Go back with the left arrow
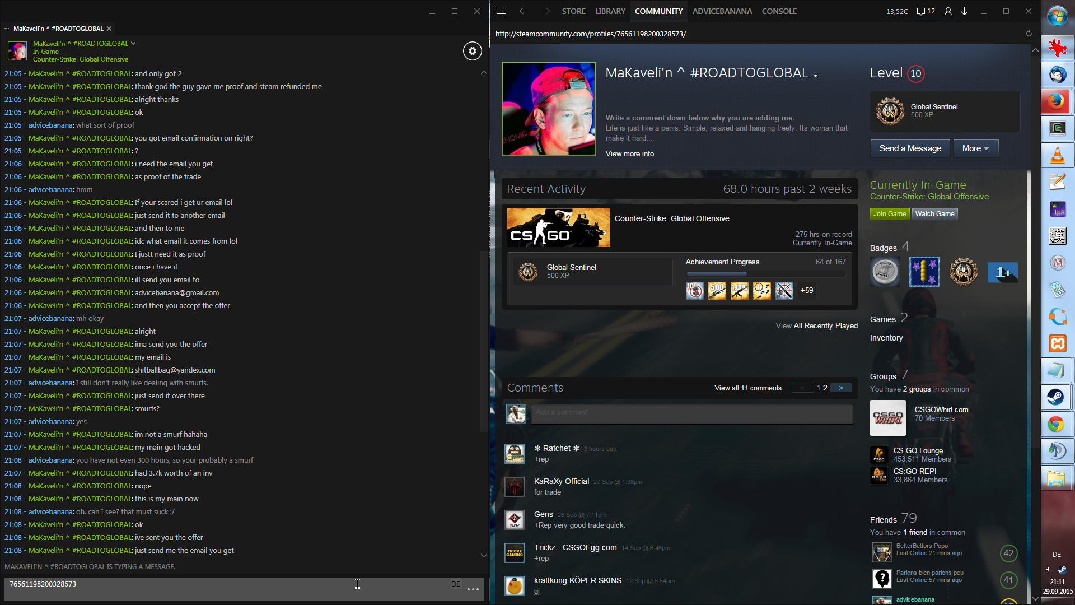 tap(523, 11)
